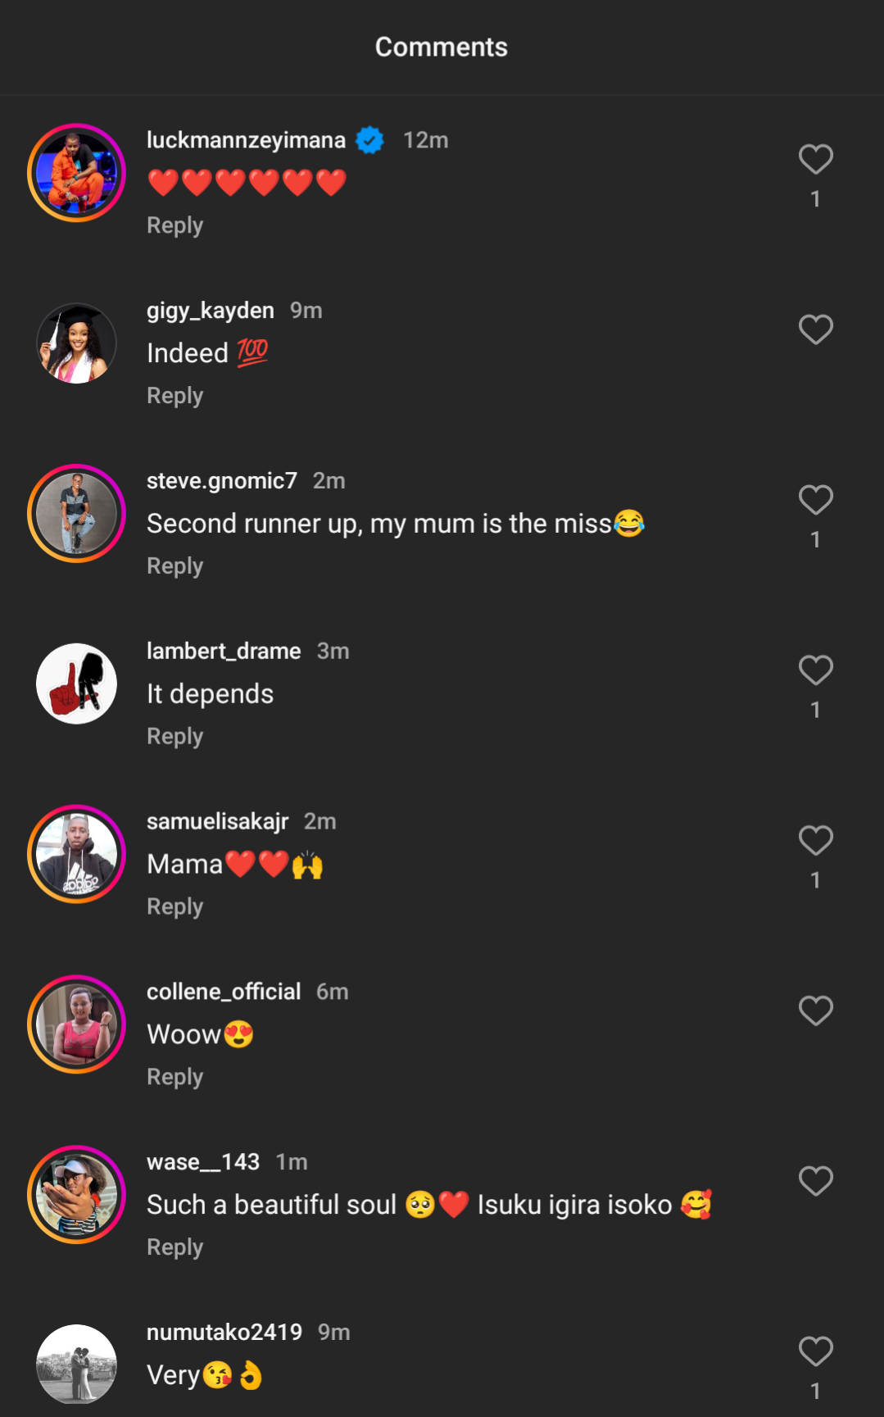Viewport: 884px width, 1417px height.
Task: Like lambert_drame's "It depends" comment
Action: [815, 670]
